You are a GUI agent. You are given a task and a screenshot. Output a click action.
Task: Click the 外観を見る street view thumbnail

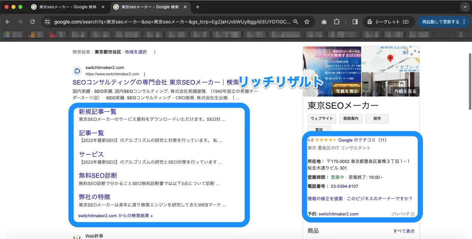391,84
